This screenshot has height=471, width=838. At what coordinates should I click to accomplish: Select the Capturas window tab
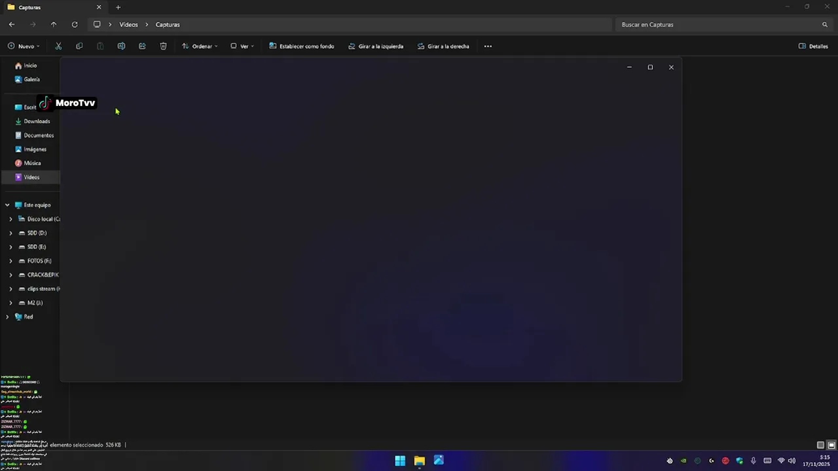pos(54,7)
